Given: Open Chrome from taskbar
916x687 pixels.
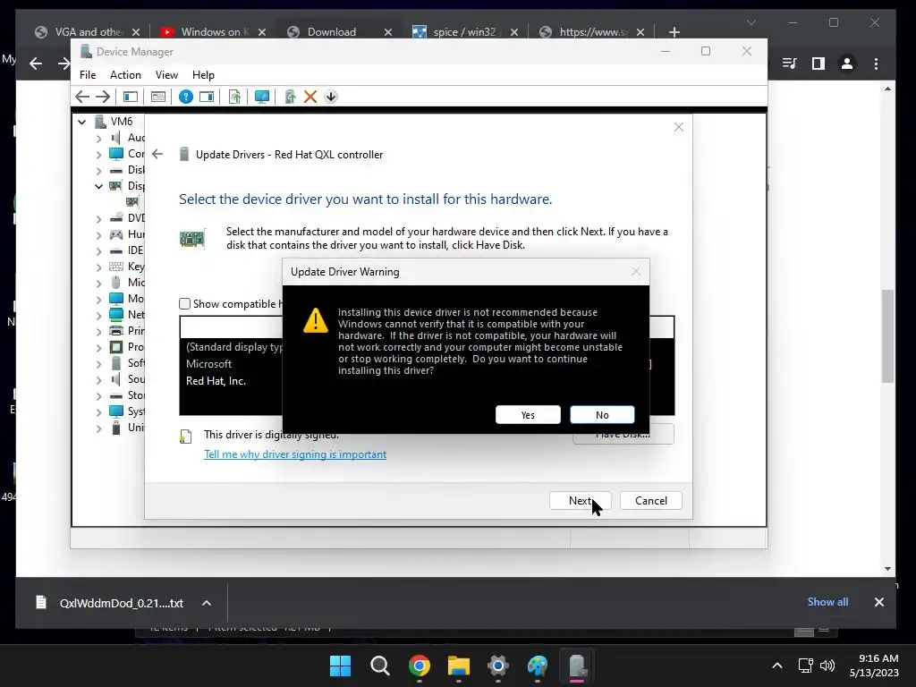Looking at the screenshot, I should click(x=419, y=666).
